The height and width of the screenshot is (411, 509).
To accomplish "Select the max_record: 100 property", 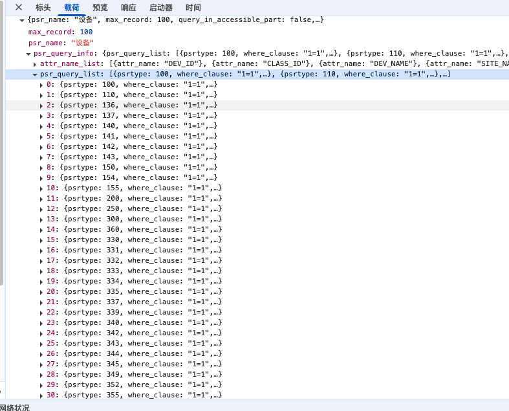I will (60, 32).
